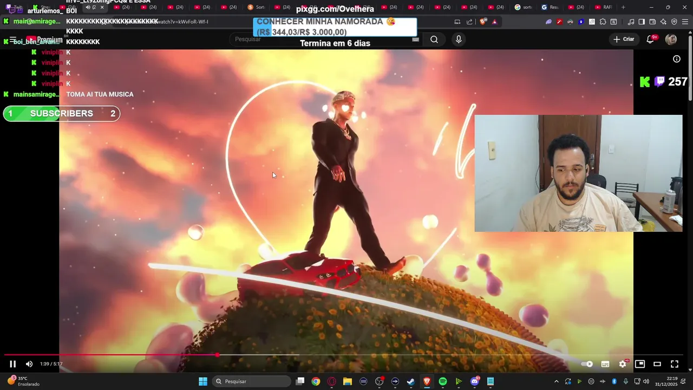The image size is (693, 390).
Task: Open the clock showing 22:19
Action: point(666,381)
